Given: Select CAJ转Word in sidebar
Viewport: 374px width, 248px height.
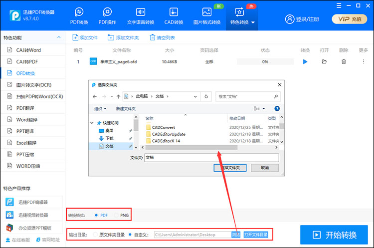Looking at the screenshot, I should click(33, 50).
